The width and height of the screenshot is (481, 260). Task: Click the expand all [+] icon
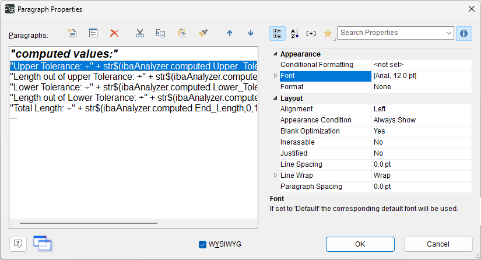(311, 33)
